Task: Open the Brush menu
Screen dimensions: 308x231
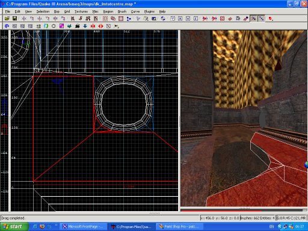Action: pos(122,11)
